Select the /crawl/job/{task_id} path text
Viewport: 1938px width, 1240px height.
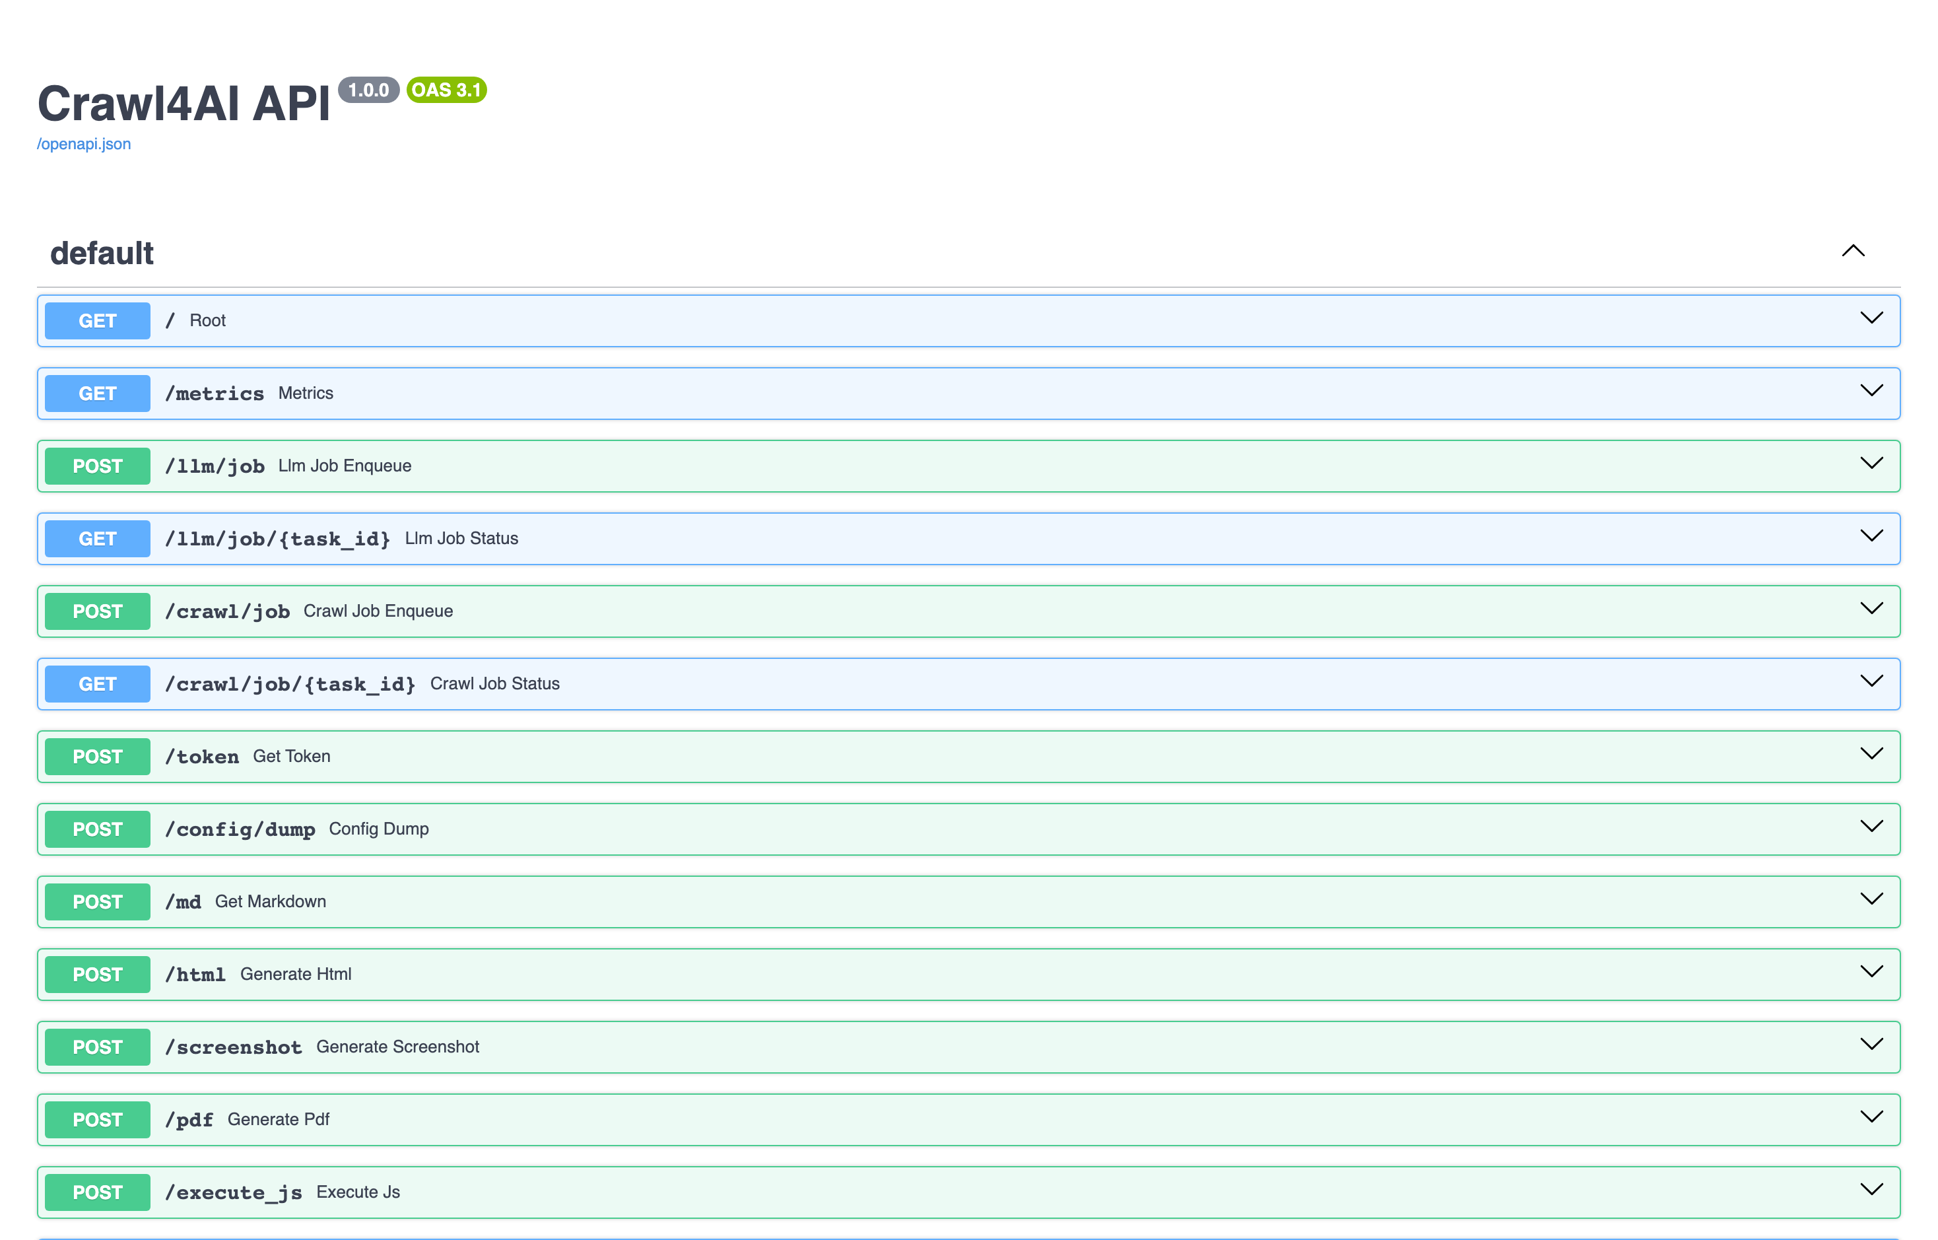pyautogui.click(x=290, y=683)
